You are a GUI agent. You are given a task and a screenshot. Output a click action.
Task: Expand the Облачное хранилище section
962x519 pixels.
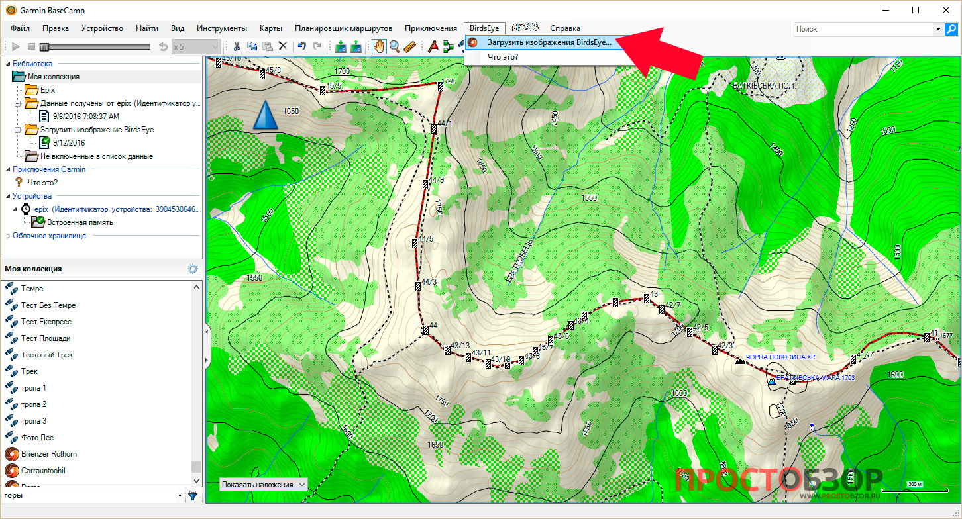tap(8, 236)
